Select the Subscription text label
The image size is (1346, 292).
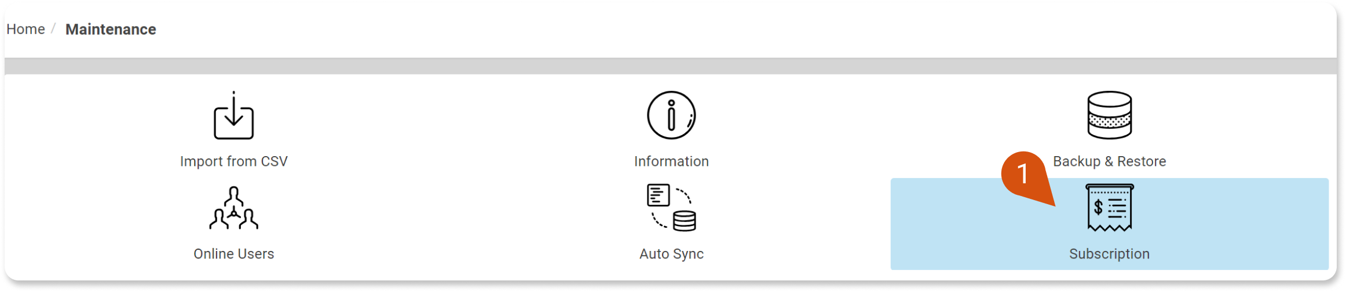coord(1109,254)
